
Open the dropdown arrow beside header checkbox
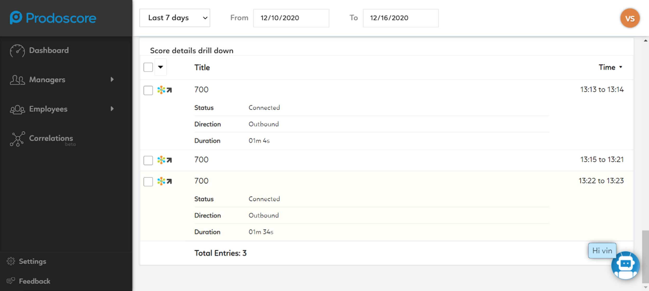[x=160, y=67]
